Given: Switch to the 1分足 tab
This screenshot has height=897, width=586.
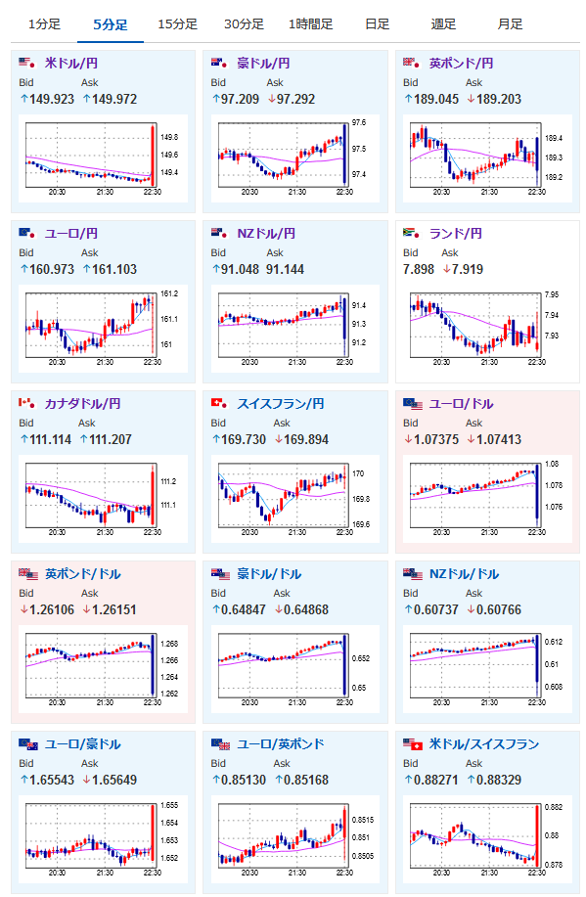Looking at the screenshot, I should coord(44,24).
